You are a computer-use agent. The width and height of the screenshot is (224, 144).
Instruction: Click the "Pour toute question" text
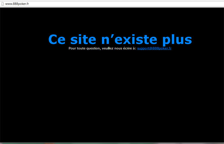(x=85, y=48)
